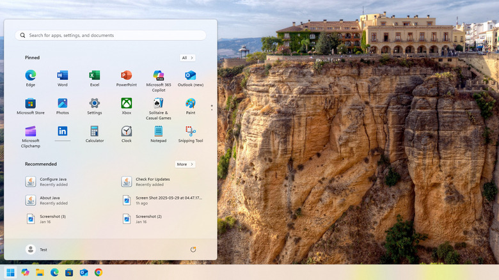Image resolution: width=499 pixels, height=280 pixels.
Task: Show More recommended items
Action: pyautogui.click(x=184, y=164)
